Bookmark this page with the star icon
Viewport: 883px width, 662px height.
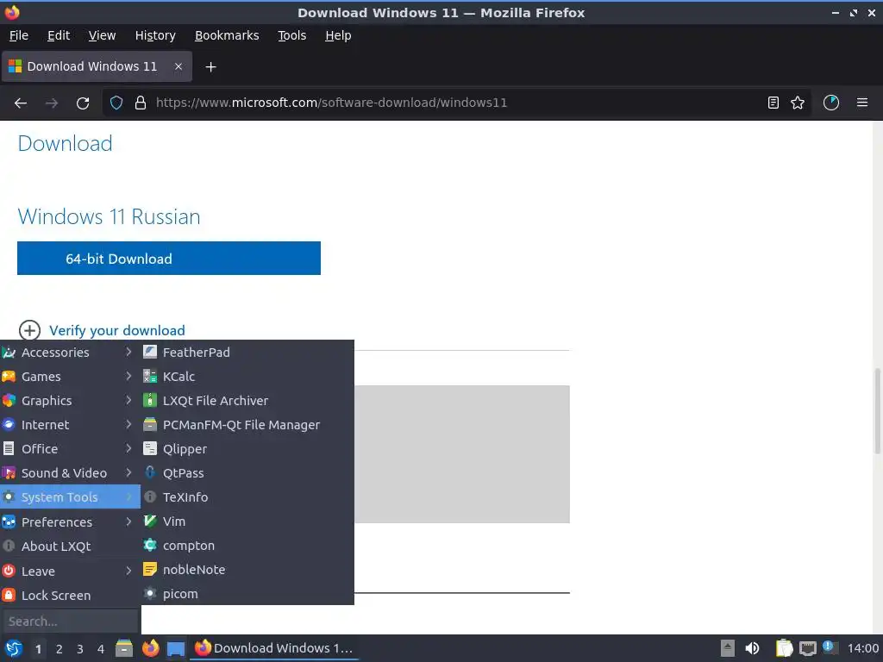pyautogui.click(x=798, y=103)
